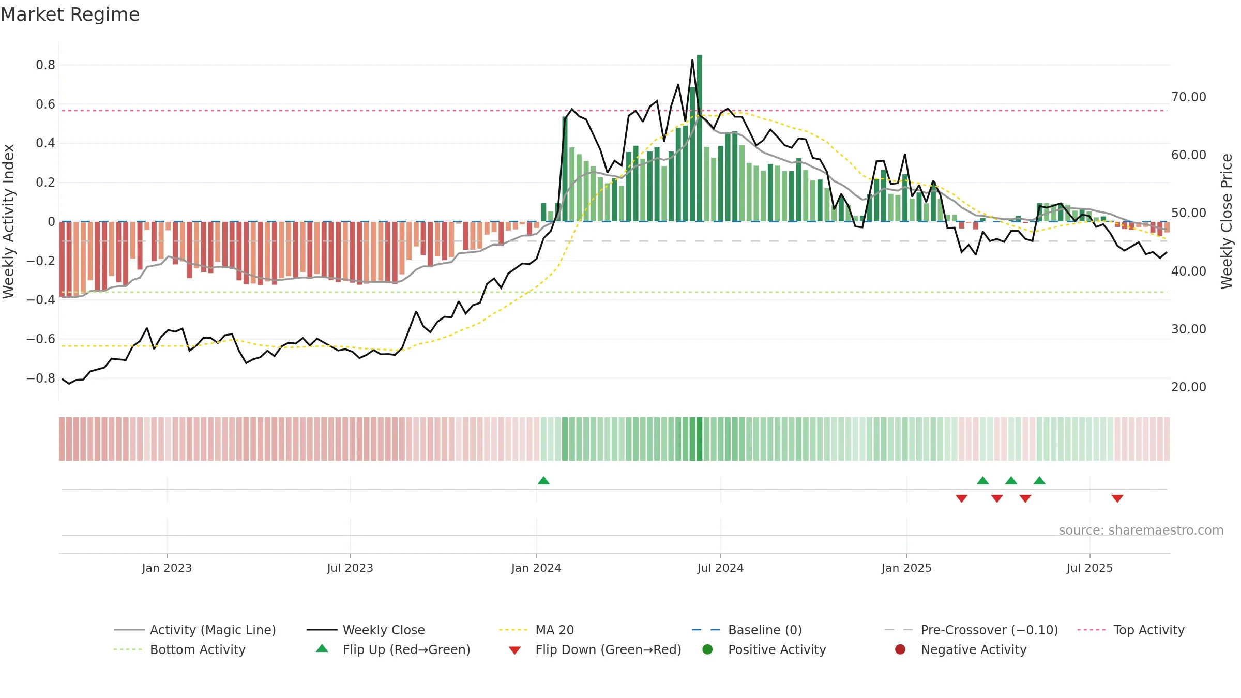Click the 50.00 price tick on the right axis
The image size is (1241, 698).
[x=1189, y=213]
